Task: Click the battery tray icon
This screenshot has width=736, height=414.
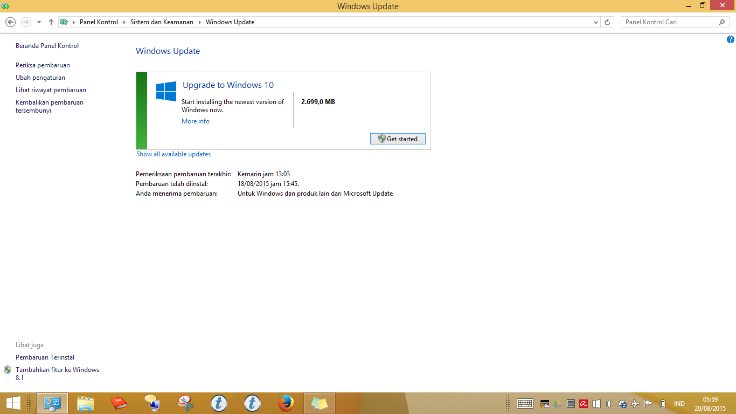Action: point(663,404)
